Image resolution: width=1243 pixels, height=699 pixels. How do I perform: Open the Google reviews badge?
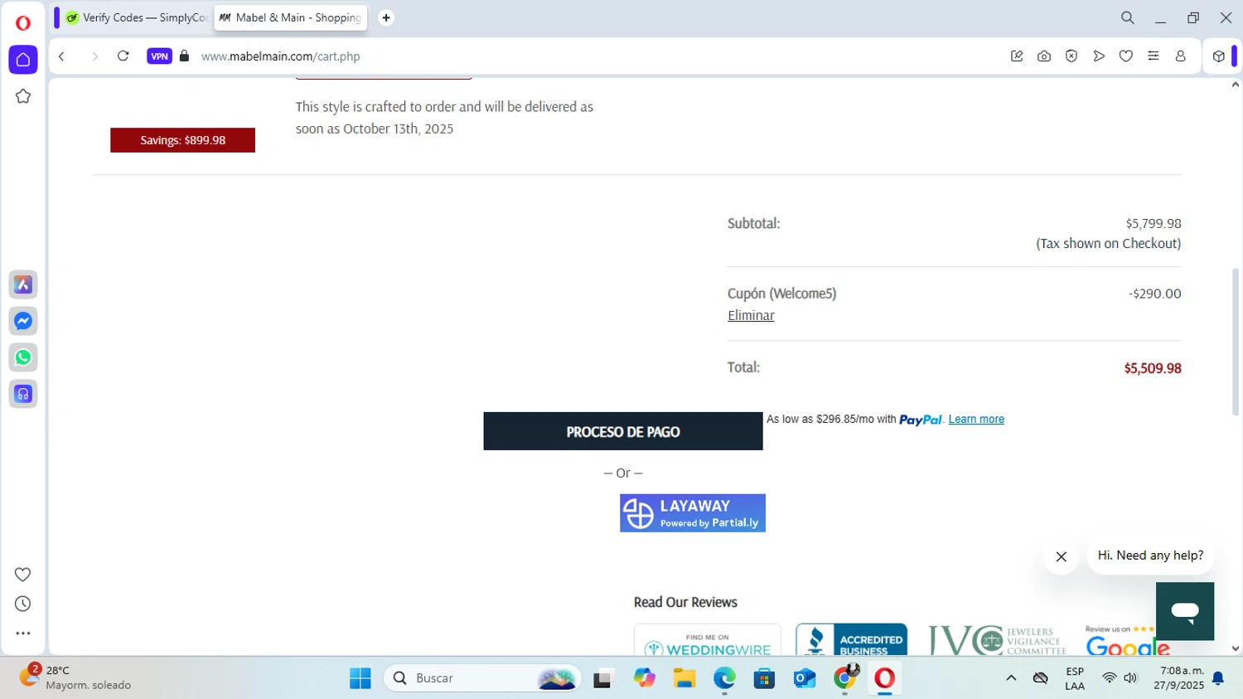pos(1128,640)
